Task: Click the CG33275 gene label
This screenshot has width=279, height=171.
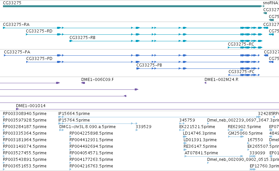Action: 12,3
